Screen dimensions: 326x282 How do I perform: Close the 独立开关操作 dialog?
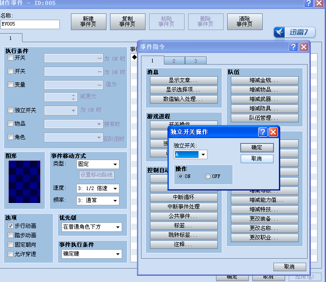click(273, 132)
